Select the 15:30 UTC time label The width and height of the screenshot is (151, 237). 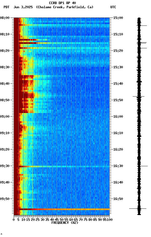coord(118,67)
